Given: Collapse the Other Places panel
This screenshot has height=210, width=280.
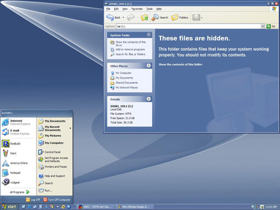Looking at the screenshot, I should coord(149,66).
